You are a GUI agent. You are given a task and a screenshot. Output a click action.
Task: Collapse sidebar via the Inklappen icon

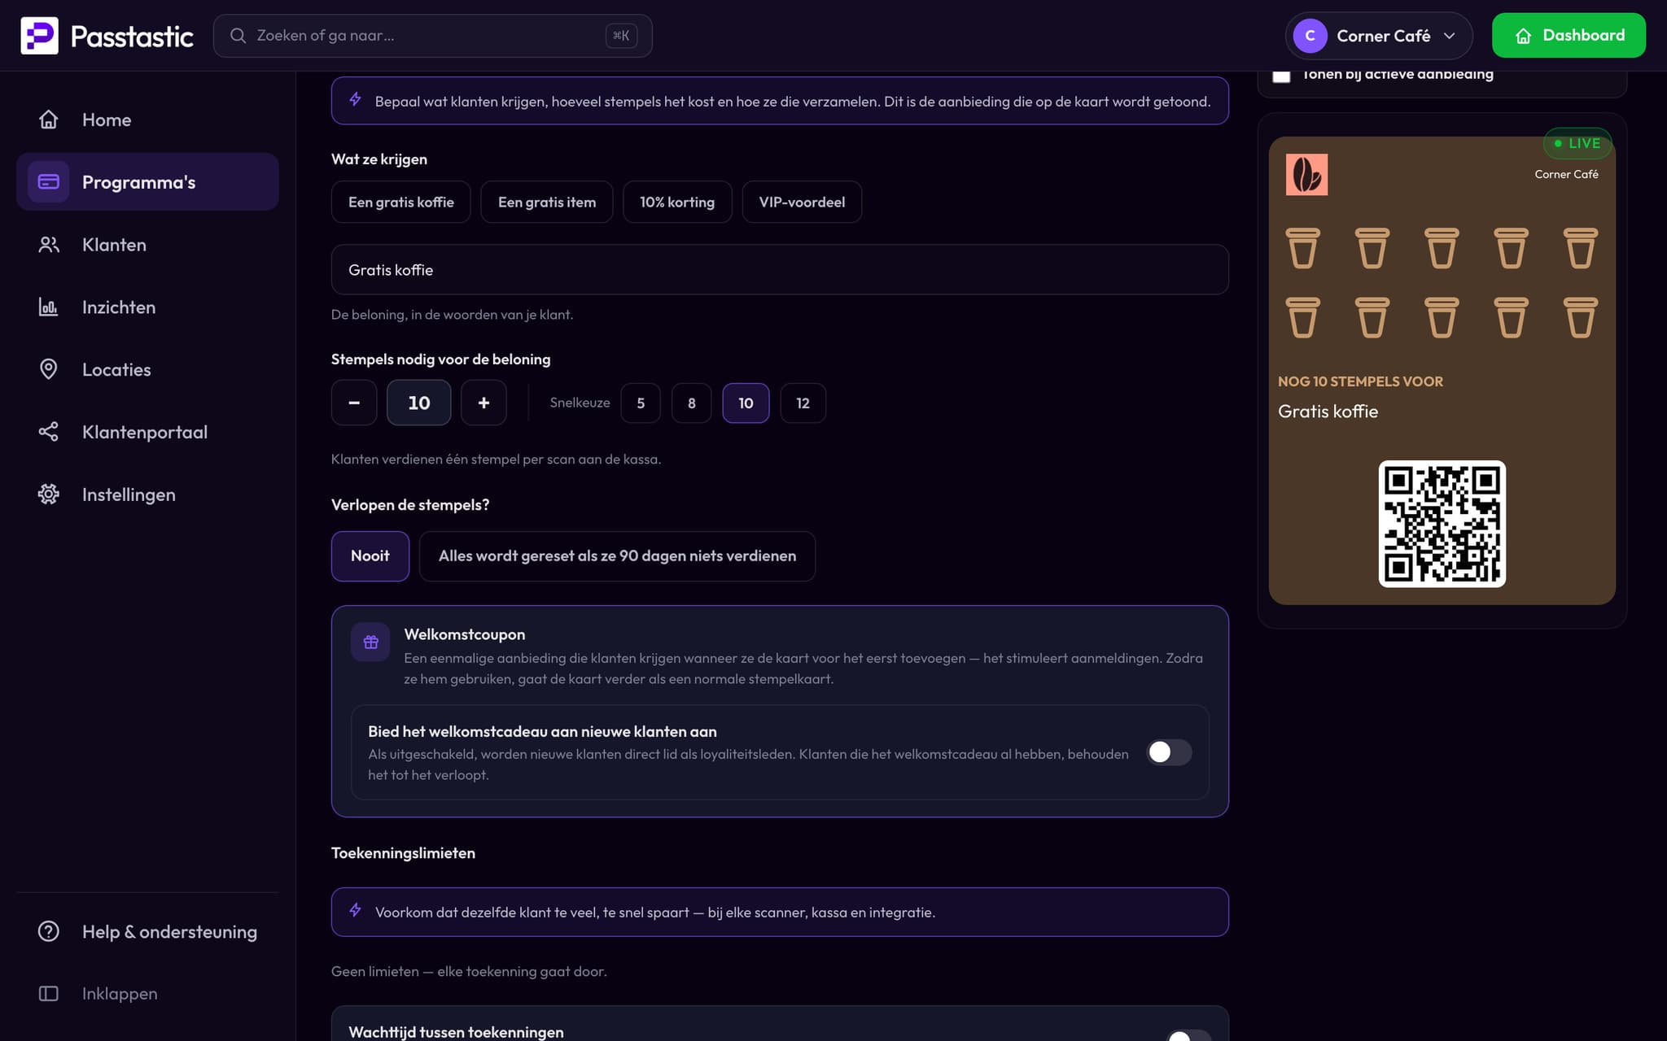49,994
